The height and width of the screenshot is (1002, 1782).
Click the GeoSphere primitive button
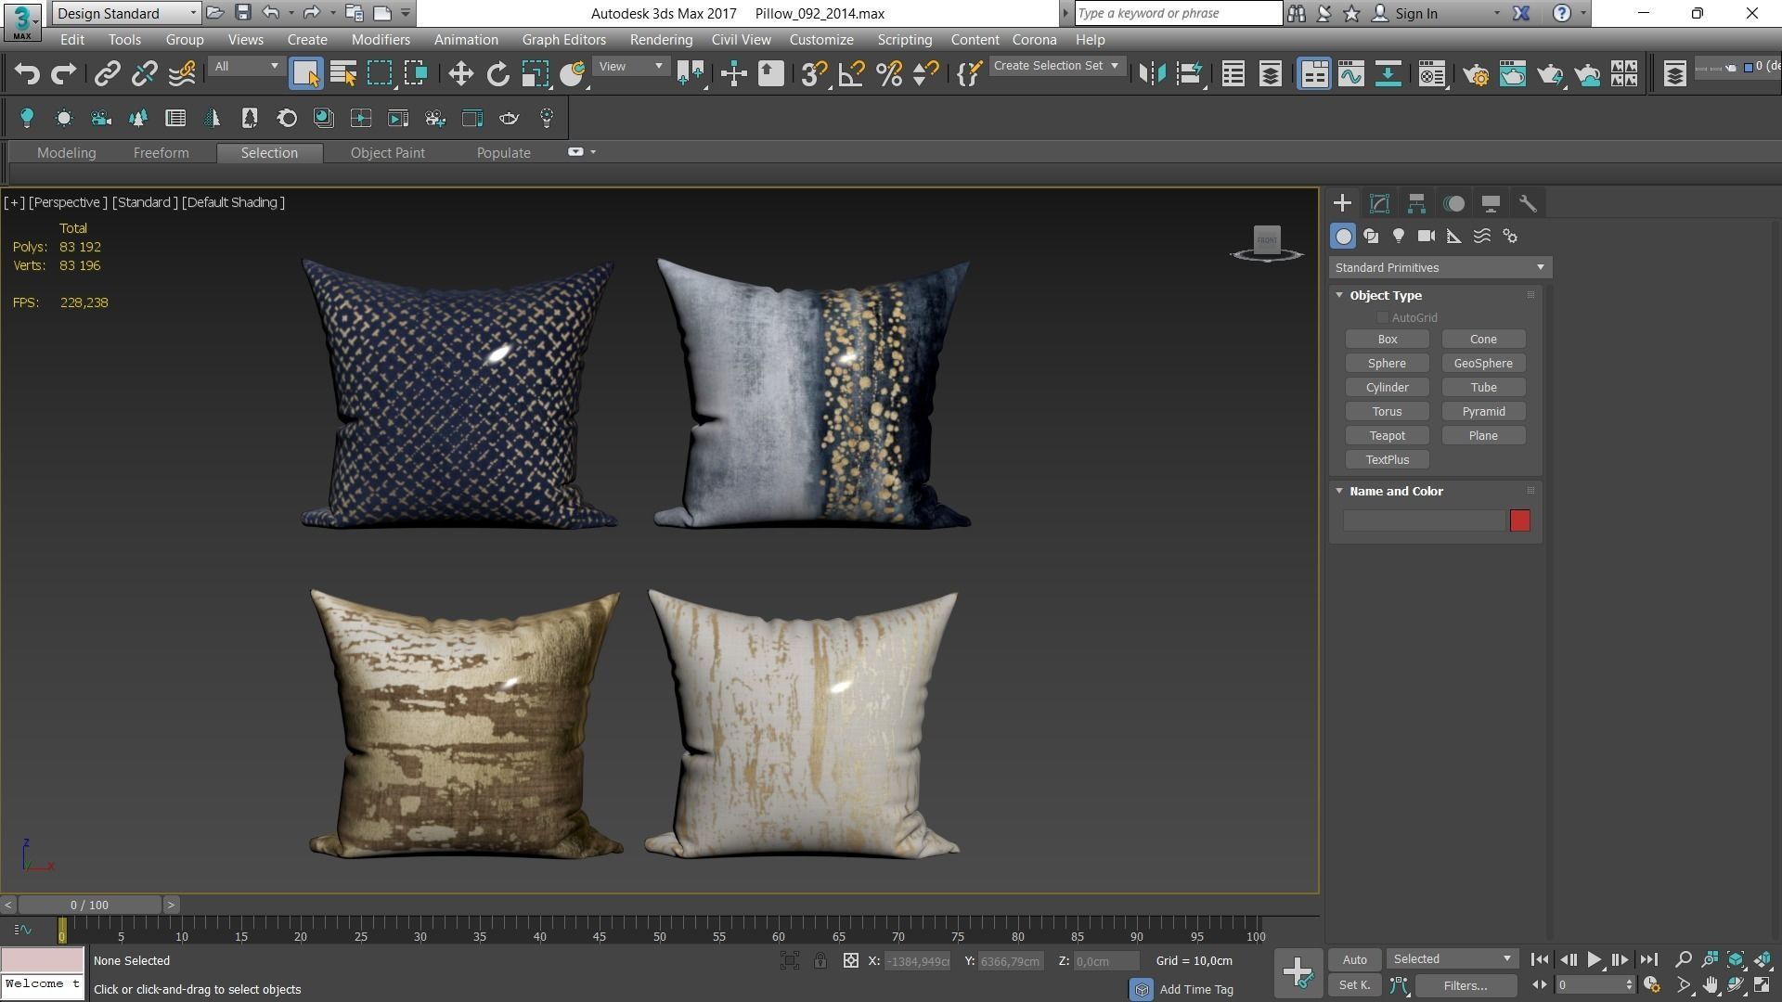tap(1482, 364)
